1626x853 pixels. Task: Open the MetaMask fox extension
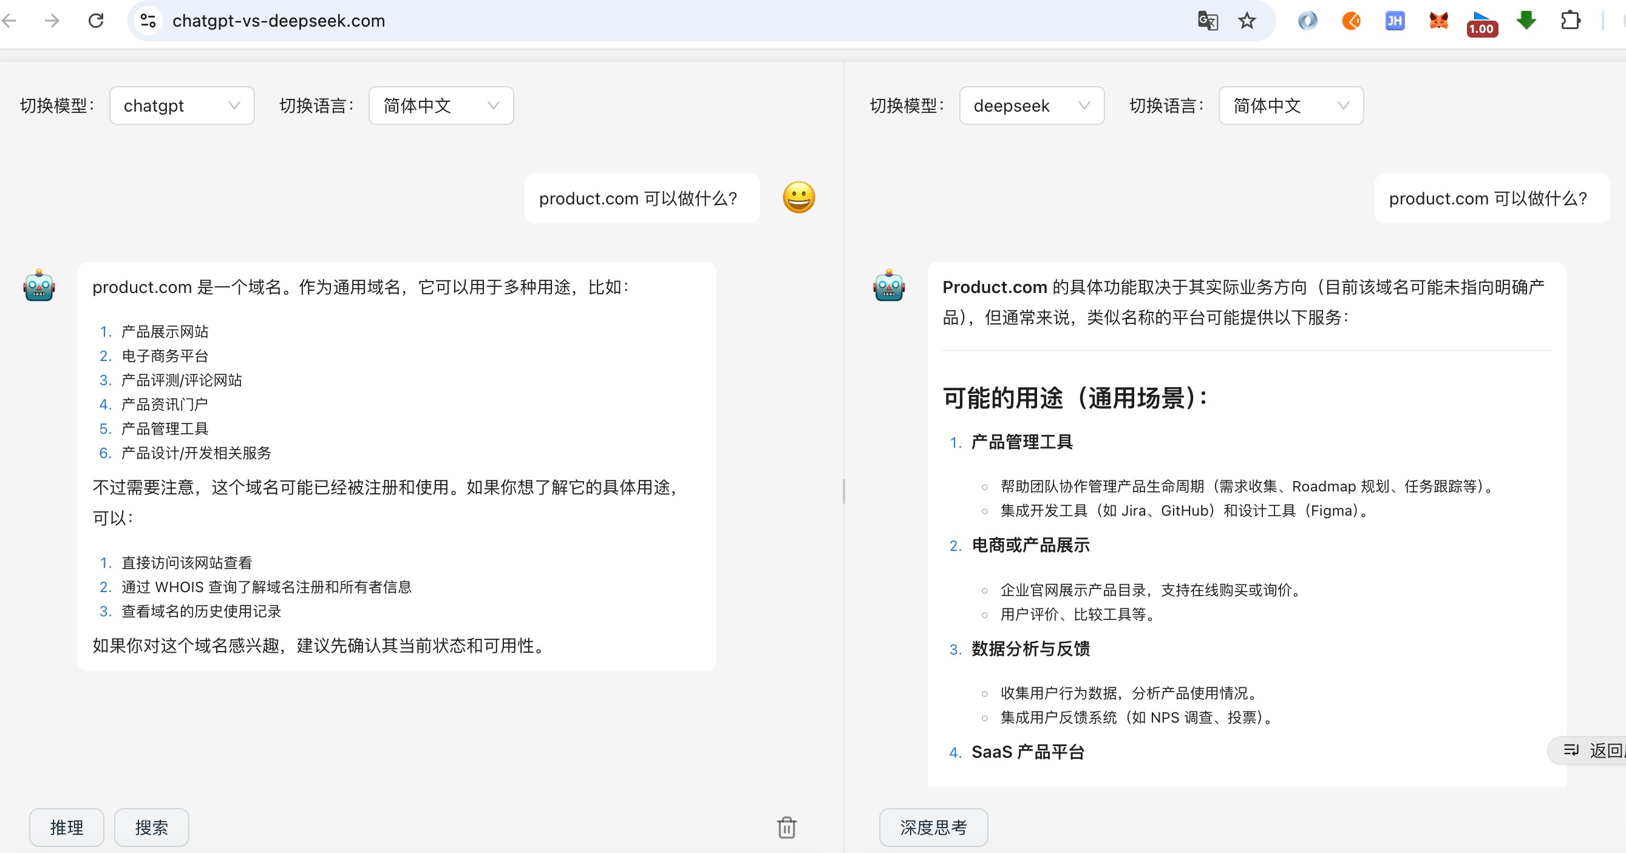pyautogui.click(x=1438, y=21)
